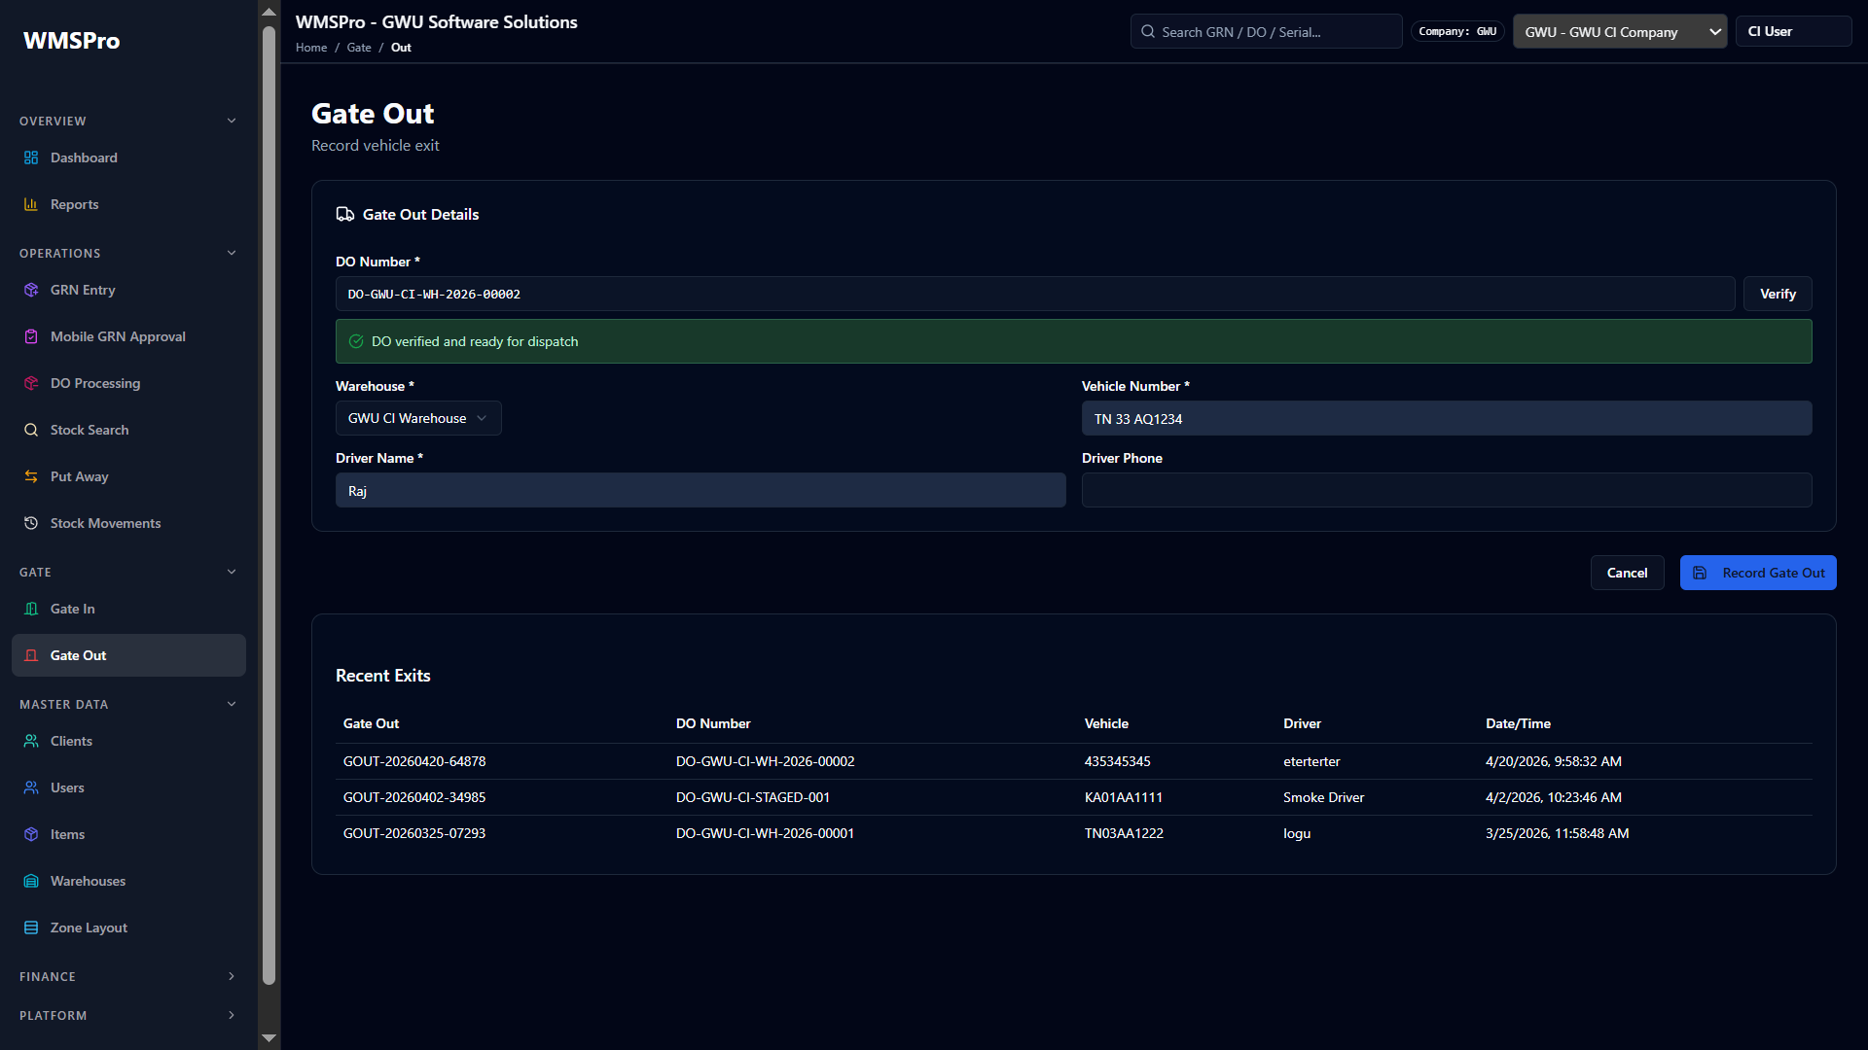Click the Cancel button
This screenshot has width=1868, height=1050.
(1627, 573)
